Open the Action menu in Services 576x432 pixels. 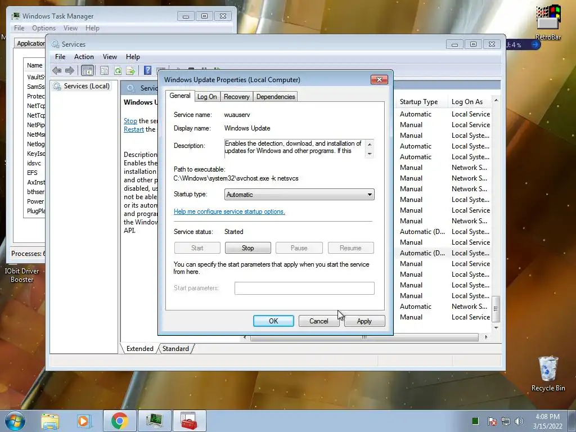coord(84,57)
